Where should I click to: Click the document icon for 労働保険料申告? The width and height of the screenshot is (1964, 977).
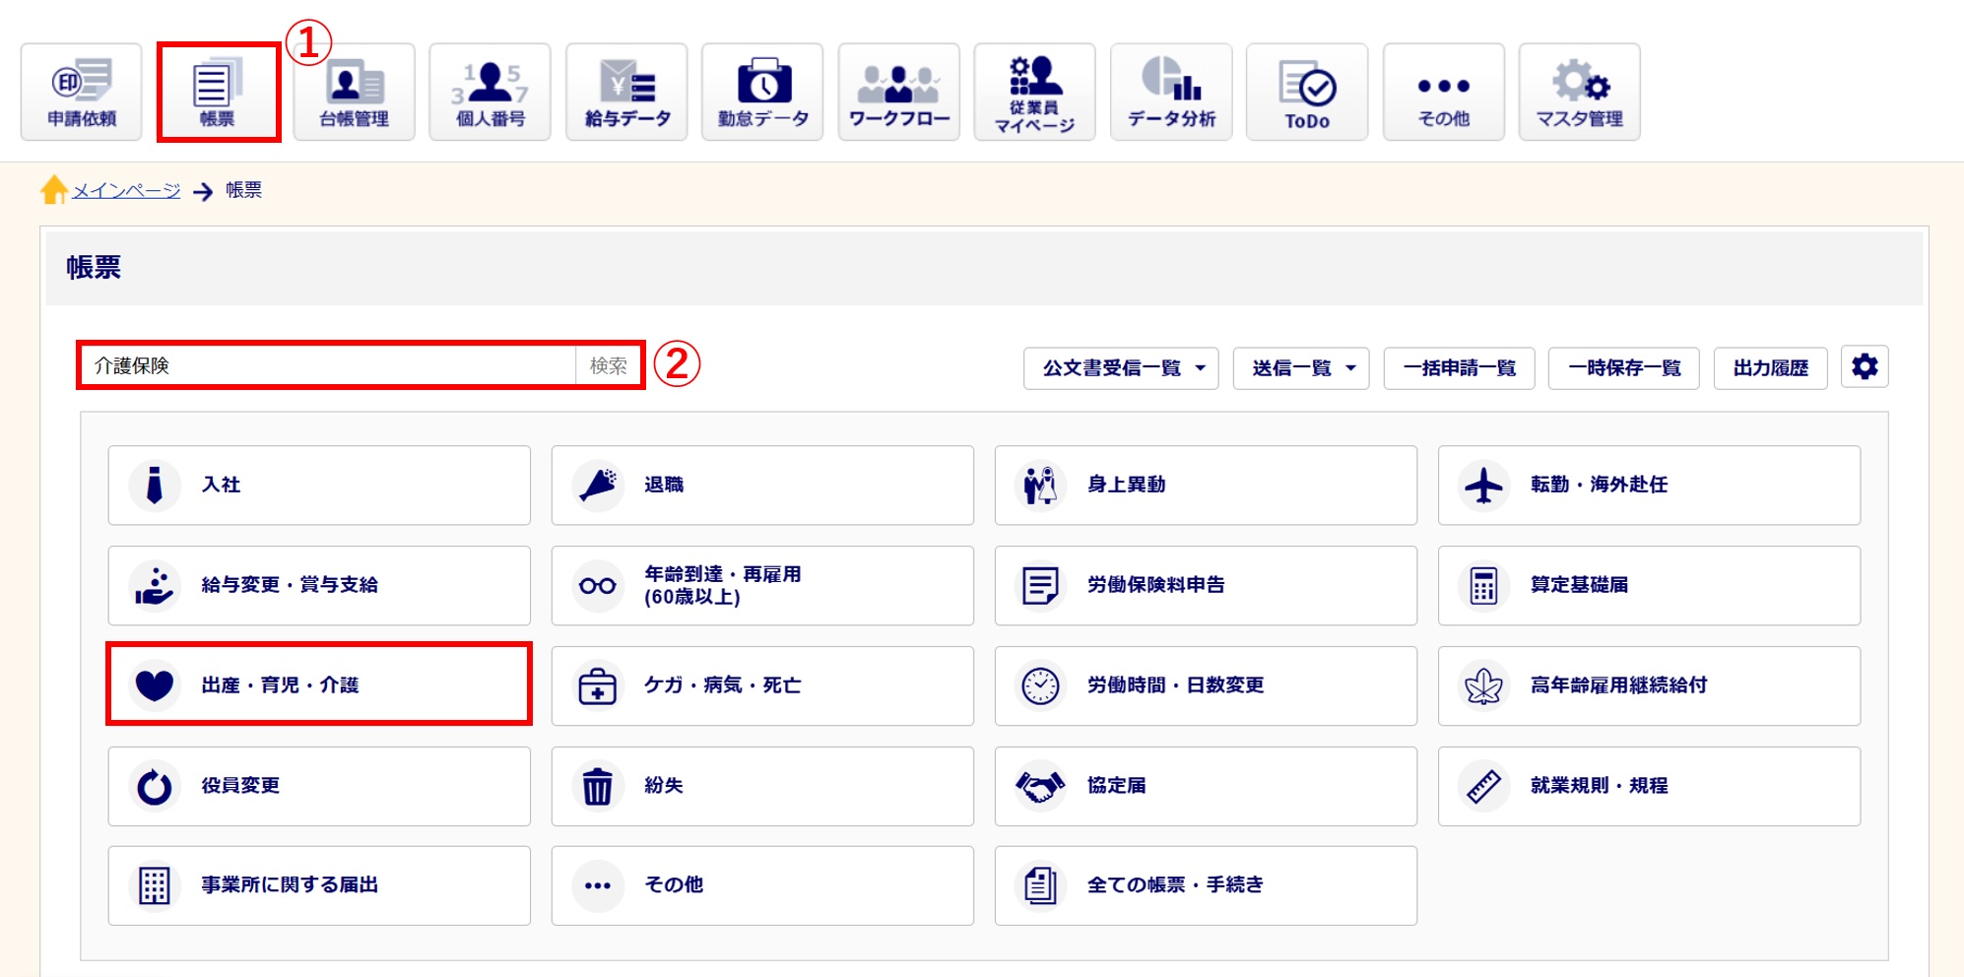(x=1040, y=585)
